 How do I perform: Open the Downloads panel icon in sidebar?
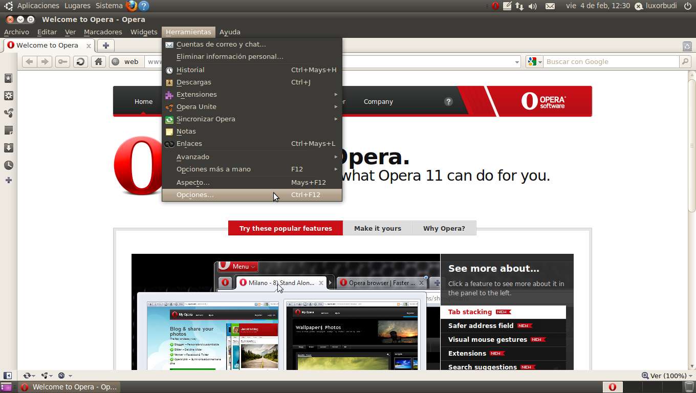pos(8,148)
